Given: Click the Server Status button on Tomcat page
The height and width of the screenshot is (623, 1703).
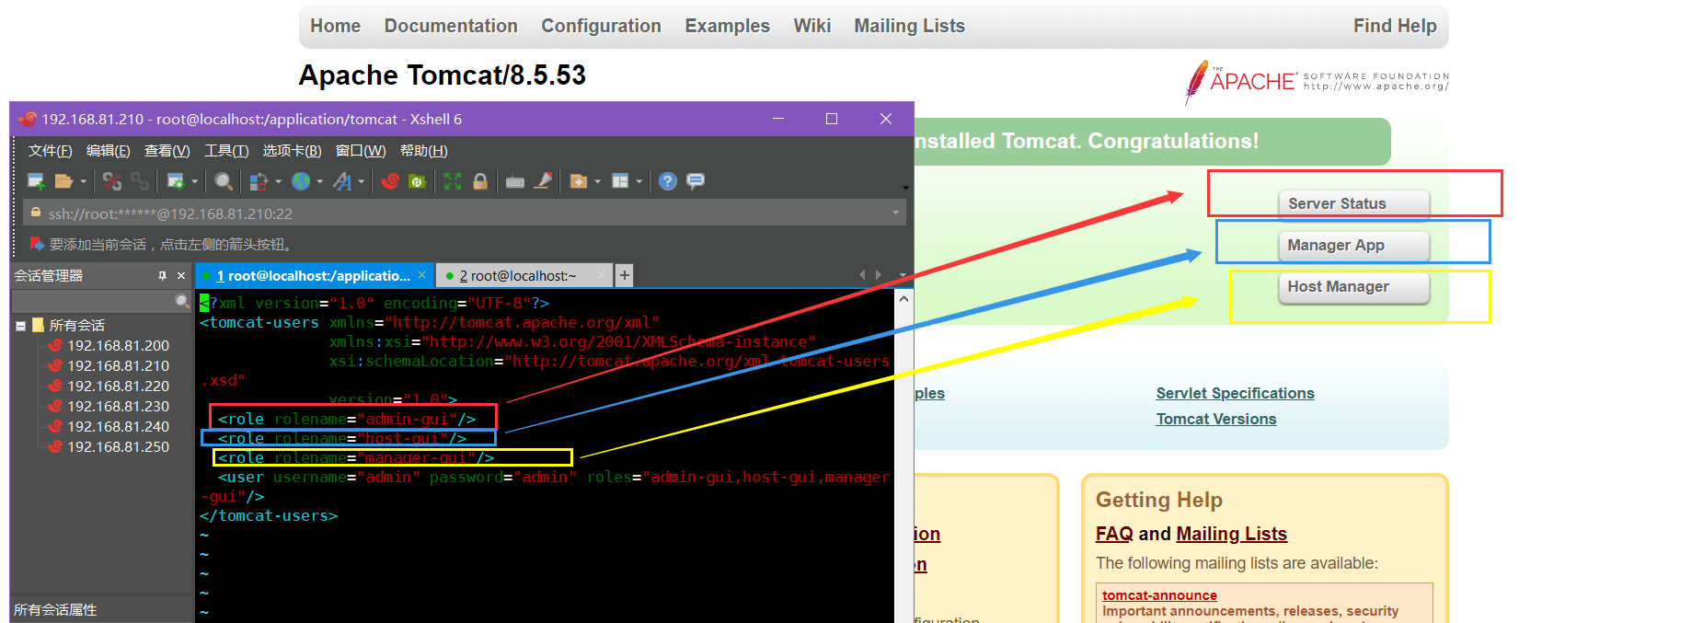Looking at the screenshot, I should pyautogui.click(x=1353, y=204).
